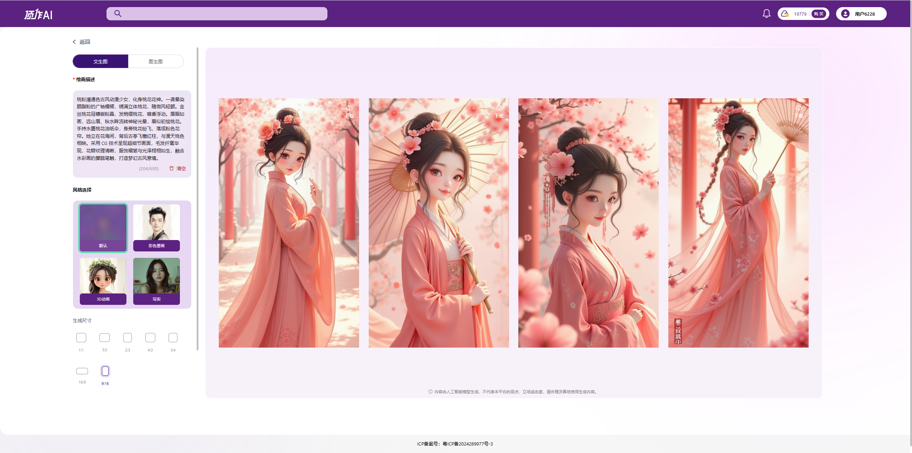Click the search magnifier icon
Viewport: 912px width, 453px height.
[118, 14]
